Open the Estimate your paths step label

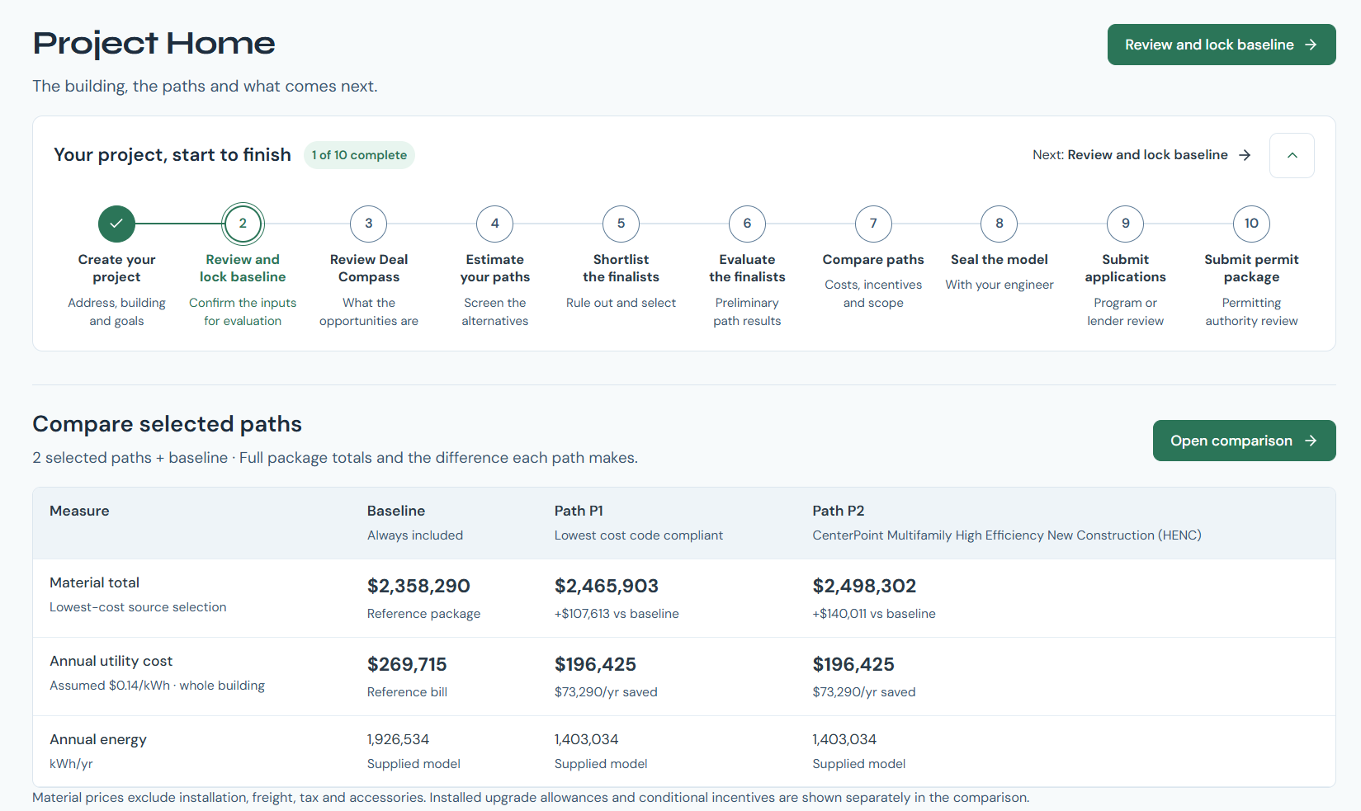(495, 268)
